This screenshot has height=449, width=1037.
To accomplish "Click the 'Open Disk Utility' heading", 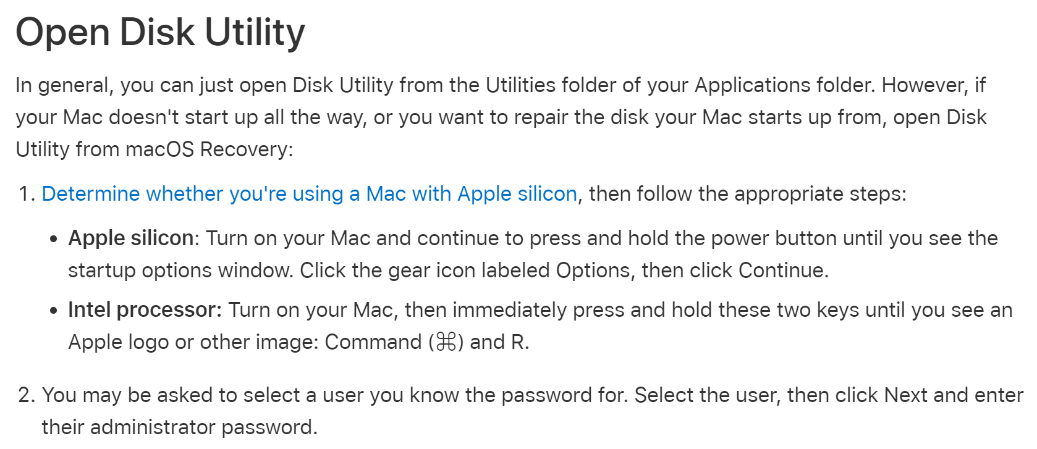I will pos(160,32).
